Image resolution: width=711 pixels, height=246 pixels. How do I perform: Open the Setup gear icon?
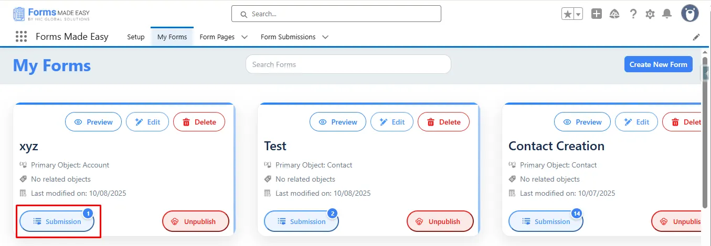tap(650, 14)
